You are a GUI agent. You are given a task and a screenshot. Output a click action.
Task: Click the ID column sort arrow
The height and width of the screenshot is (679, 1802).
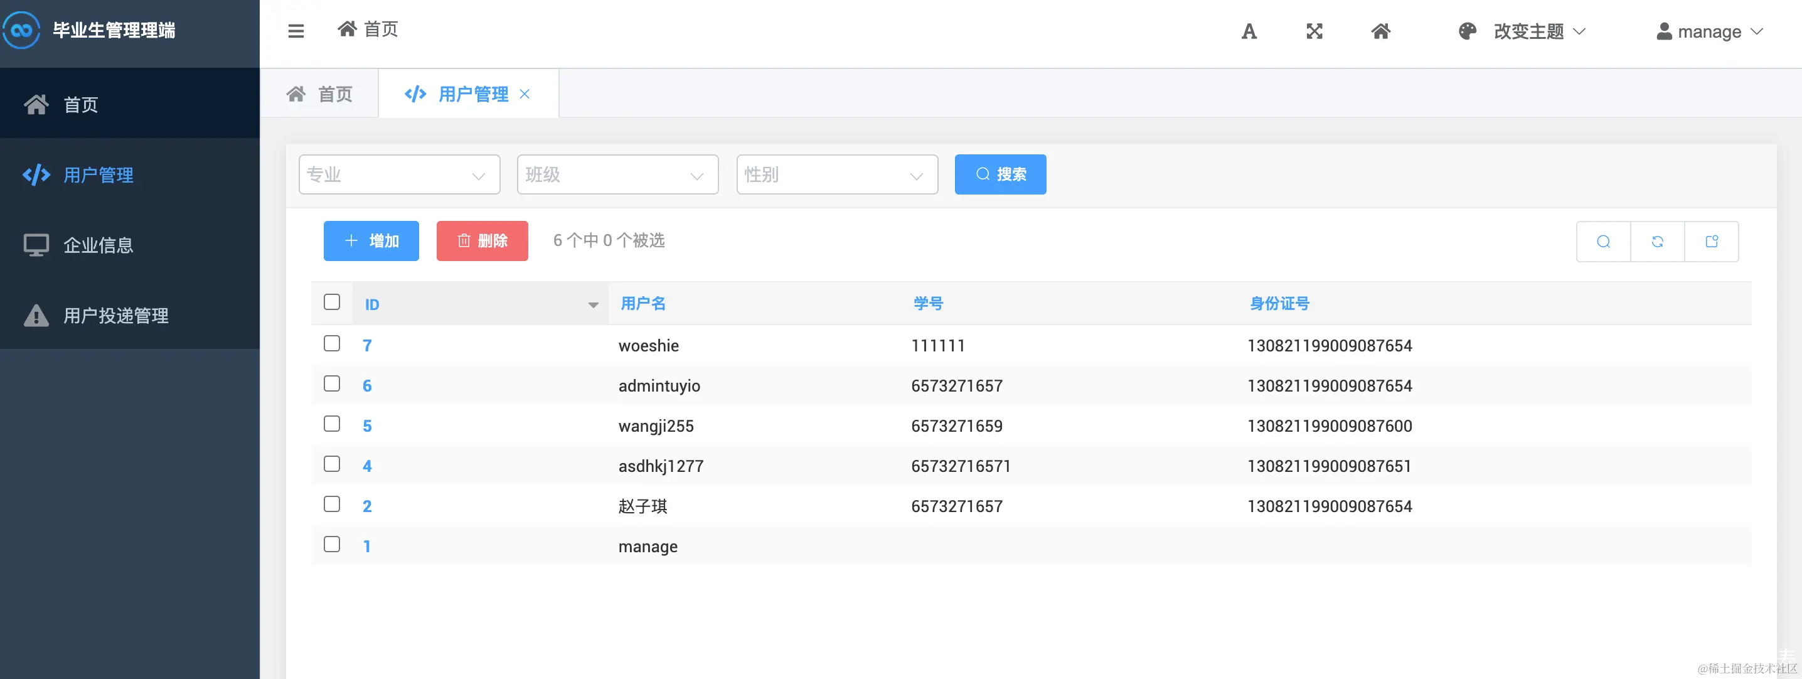point(594,304)
